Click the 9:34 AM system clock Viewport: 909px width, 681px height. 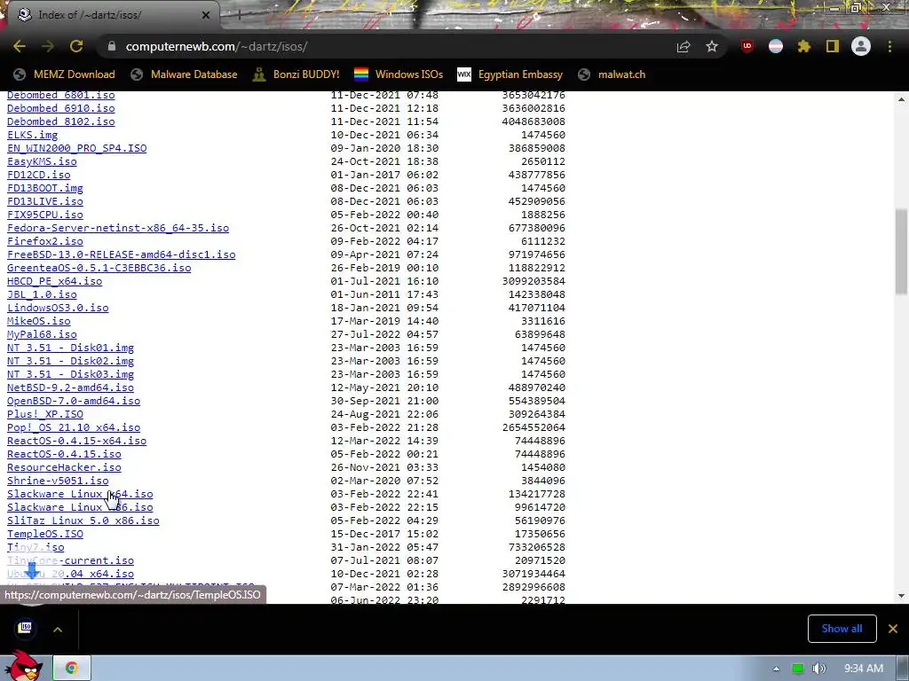point(863,669)
